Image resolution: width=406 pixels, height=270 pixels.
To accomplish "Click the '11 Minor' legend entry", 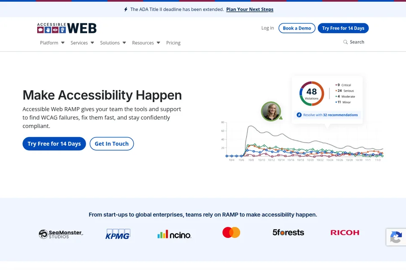I will [343, 102].
